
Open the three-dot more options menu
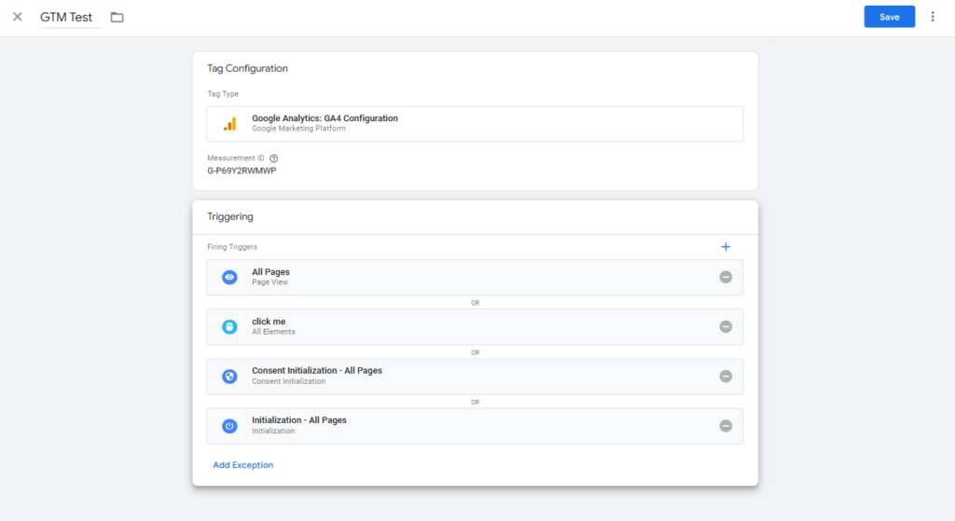point(933,17)
